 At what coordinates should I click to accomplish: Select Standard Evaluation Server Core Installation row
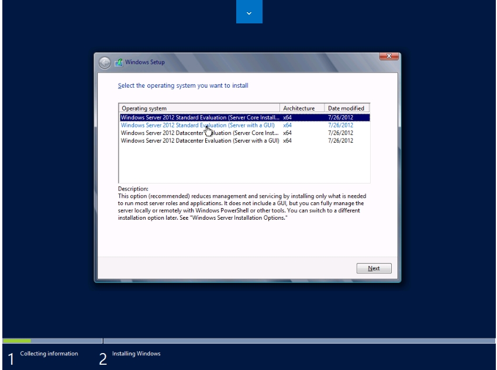(199, 117)
